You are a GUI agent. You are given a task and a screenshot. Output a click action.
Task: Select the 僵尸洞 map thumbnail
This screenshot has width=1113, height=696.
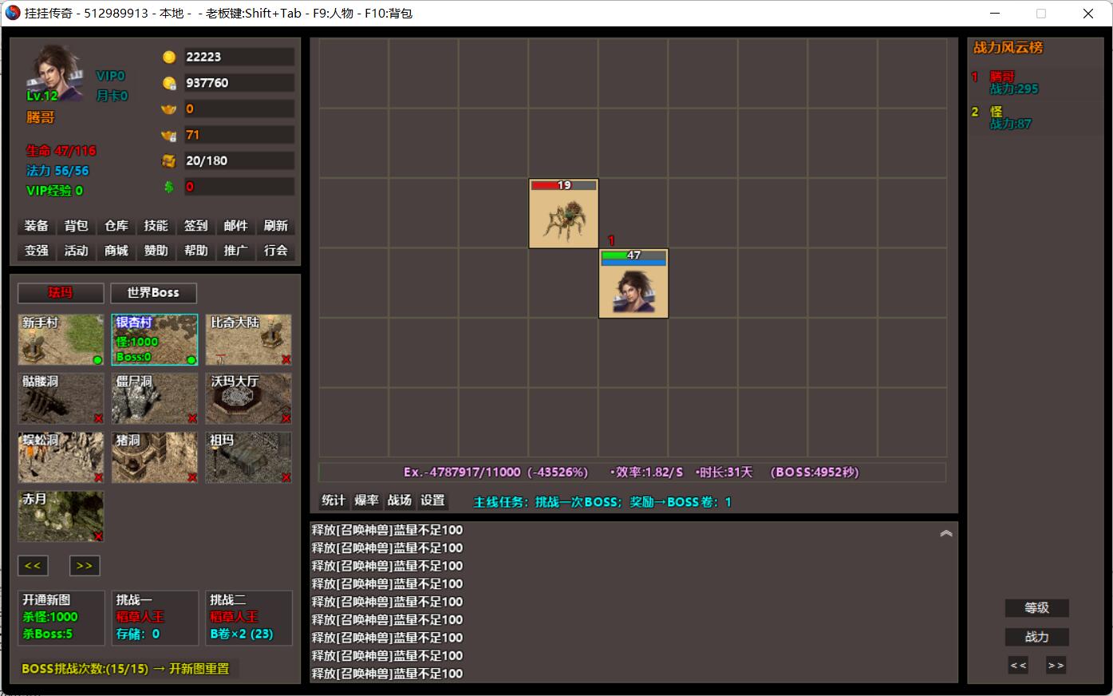coord(155,399)
